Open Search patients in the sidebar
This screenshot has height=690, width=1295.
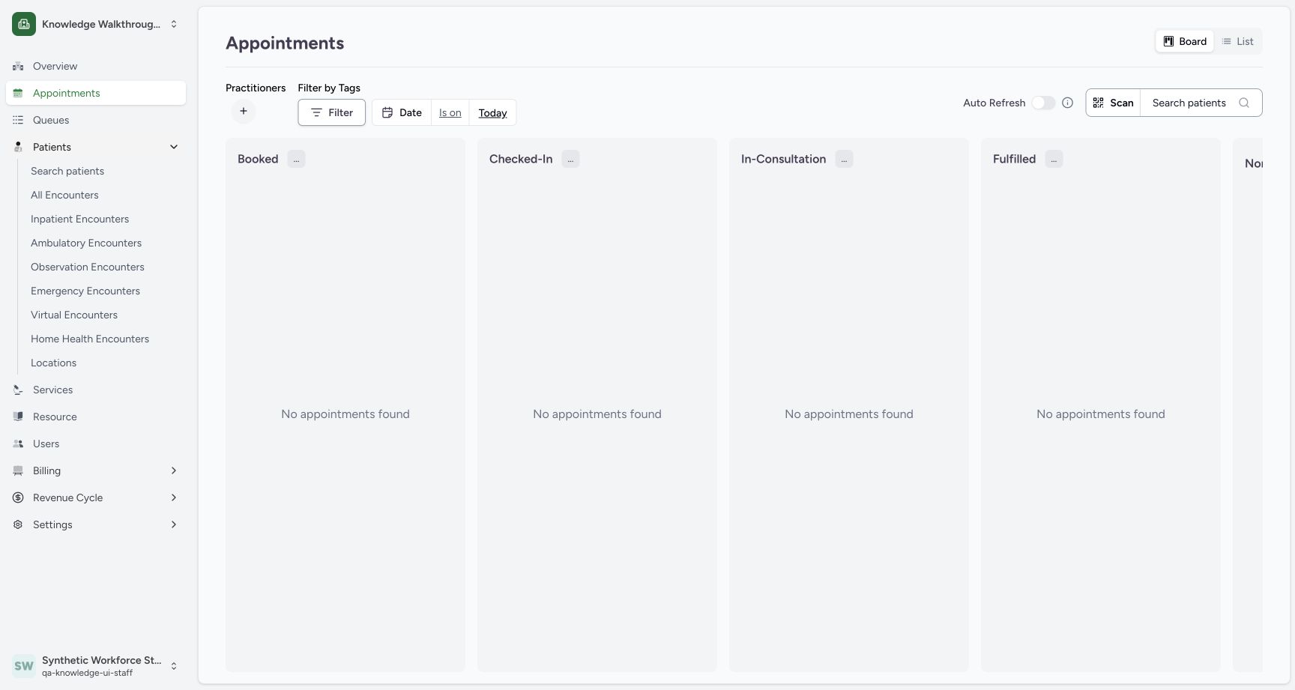tap(67, 171)
